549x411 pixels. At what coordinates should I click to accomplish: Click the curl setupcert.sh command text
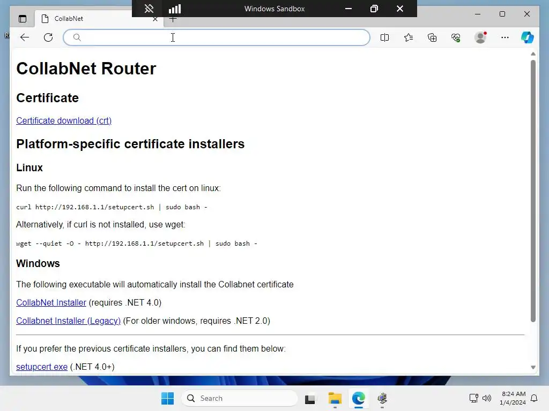pos(112,207)
